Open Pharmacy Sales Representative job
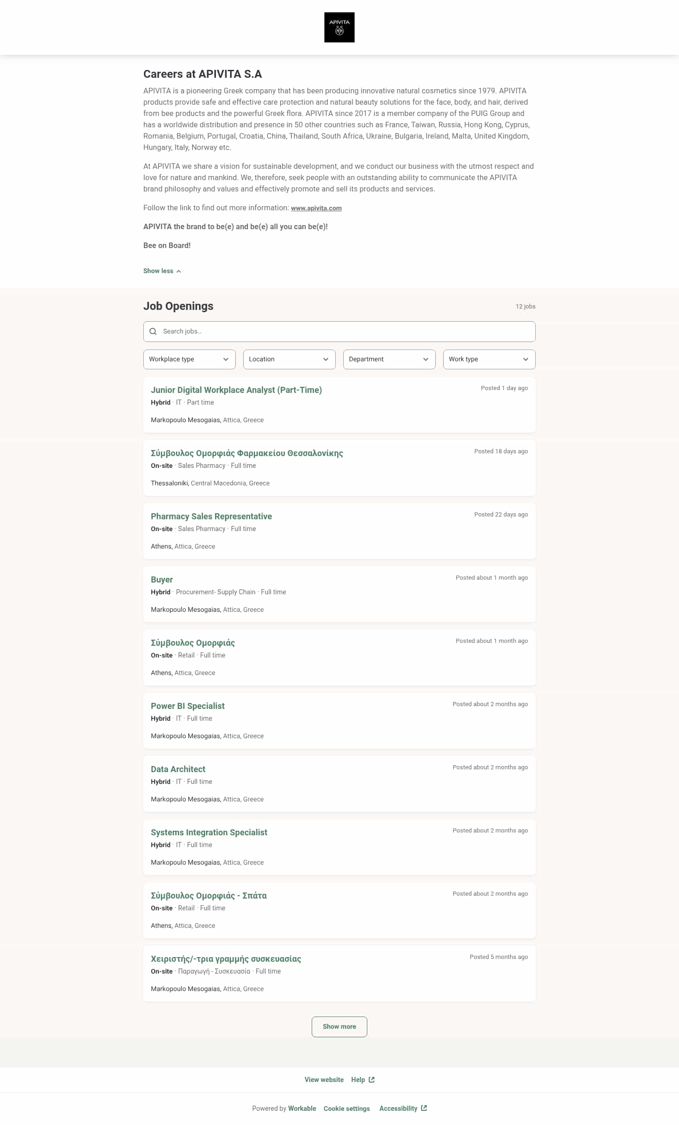The width and height of the screenshot is (679, 1125). point(211,517)
